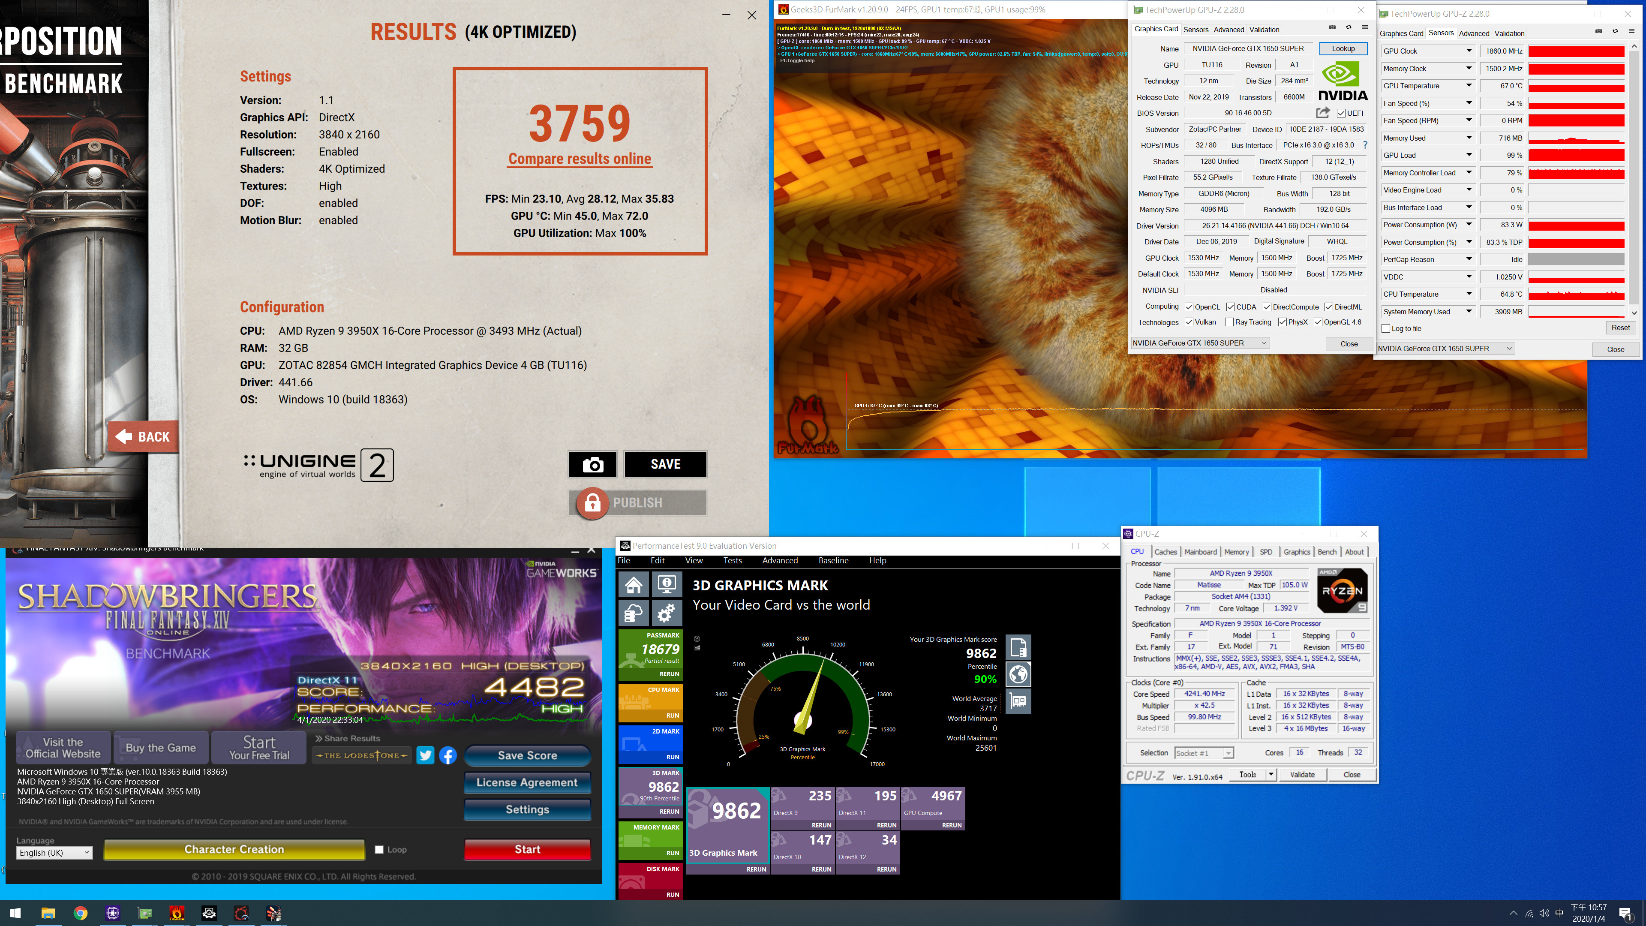Click the save results document icon in PerformanceTest

(x=1018, y=647)
